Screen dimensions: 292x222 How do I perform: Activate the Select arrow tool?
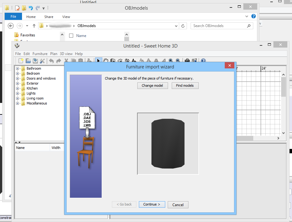99,61
